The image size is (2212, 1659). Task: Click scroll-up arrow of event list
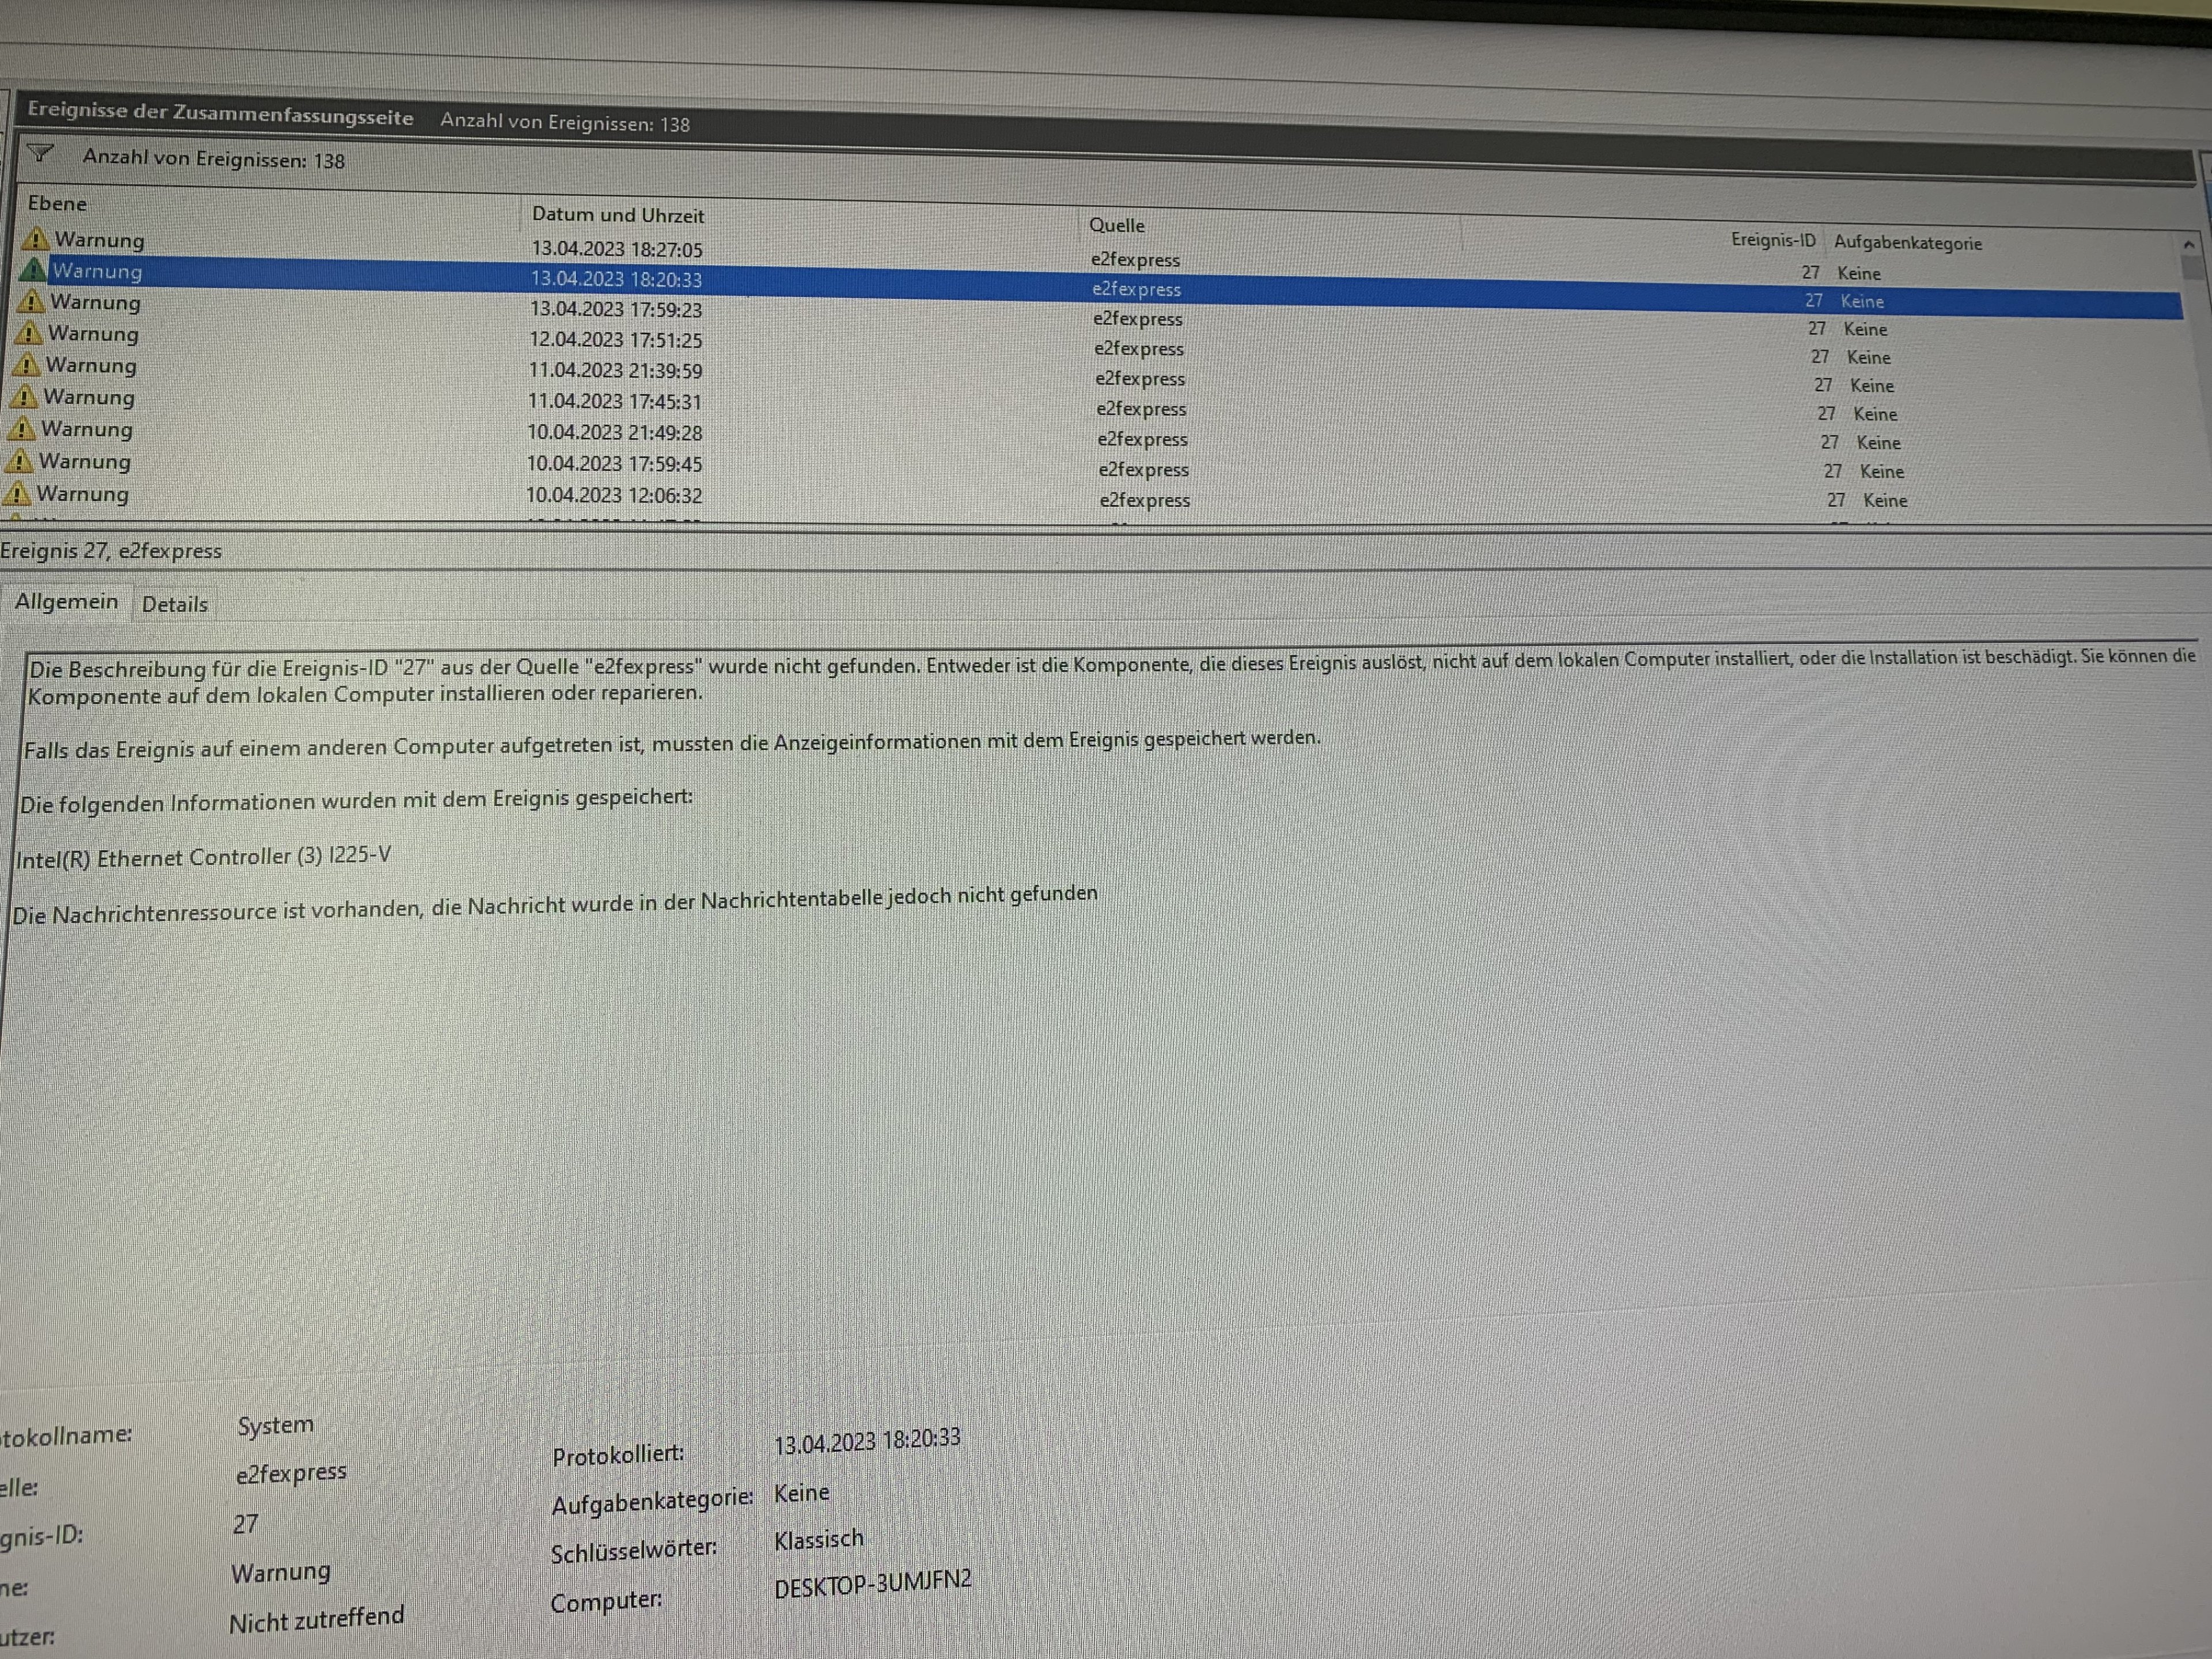click(2189, 245)
